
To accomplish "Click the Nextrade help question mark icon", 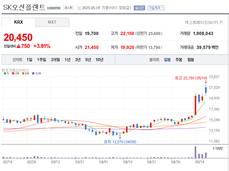I will click(x=221, y=22).
